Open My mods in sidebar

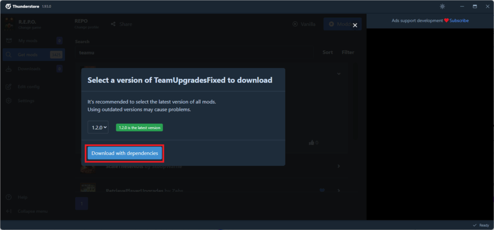point(34,41)
